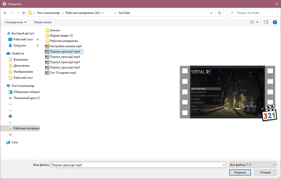281x179 pixels.
Task: Open Рабочий стол under quick access
Action: point(23,39)
